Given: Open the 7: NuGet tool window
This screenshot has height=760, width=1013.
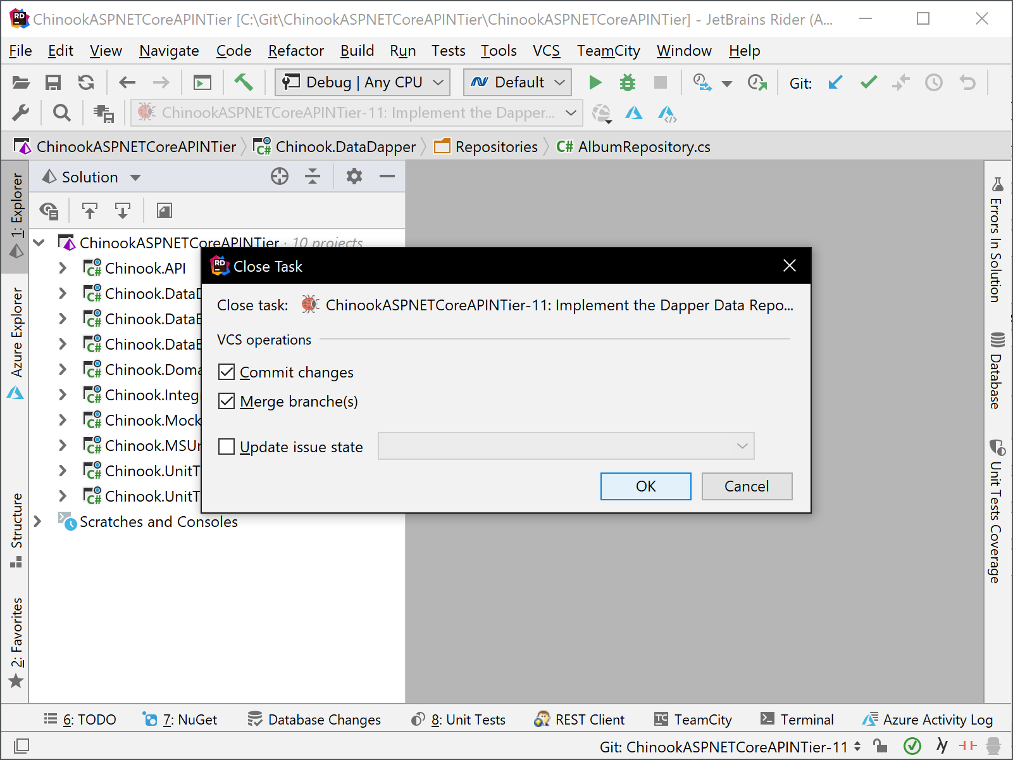Looking at the screenshot, I should point(180,719).
